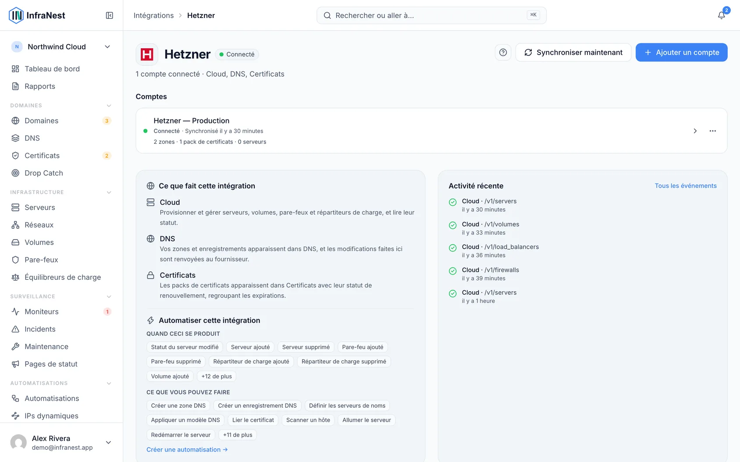Click the Hetzner logo icon

coord(147,54)
